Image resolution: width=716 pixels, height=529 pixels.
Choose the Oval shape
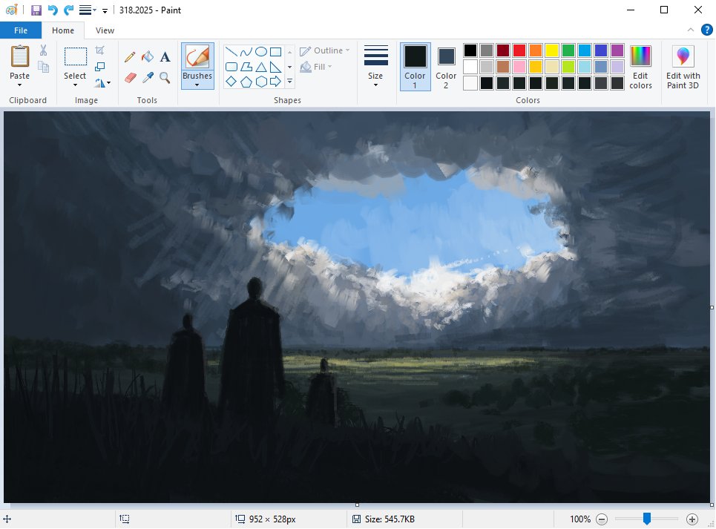260,52
